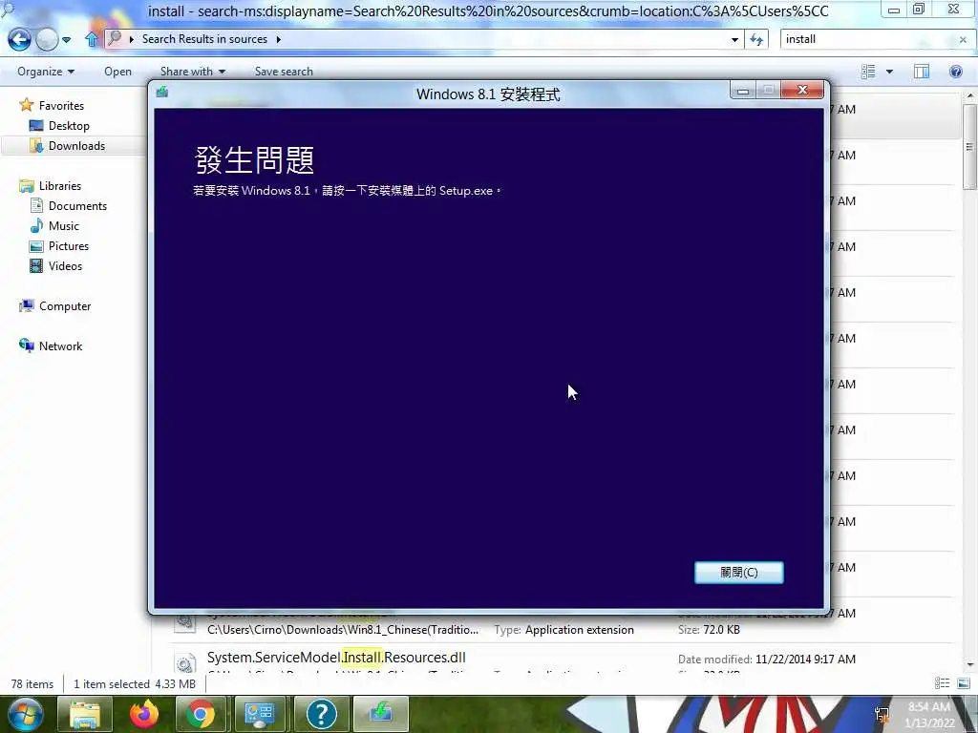Select Network in the navigation pane
The width and height of the screenshot is (978, 733).
tap(60, 346)
